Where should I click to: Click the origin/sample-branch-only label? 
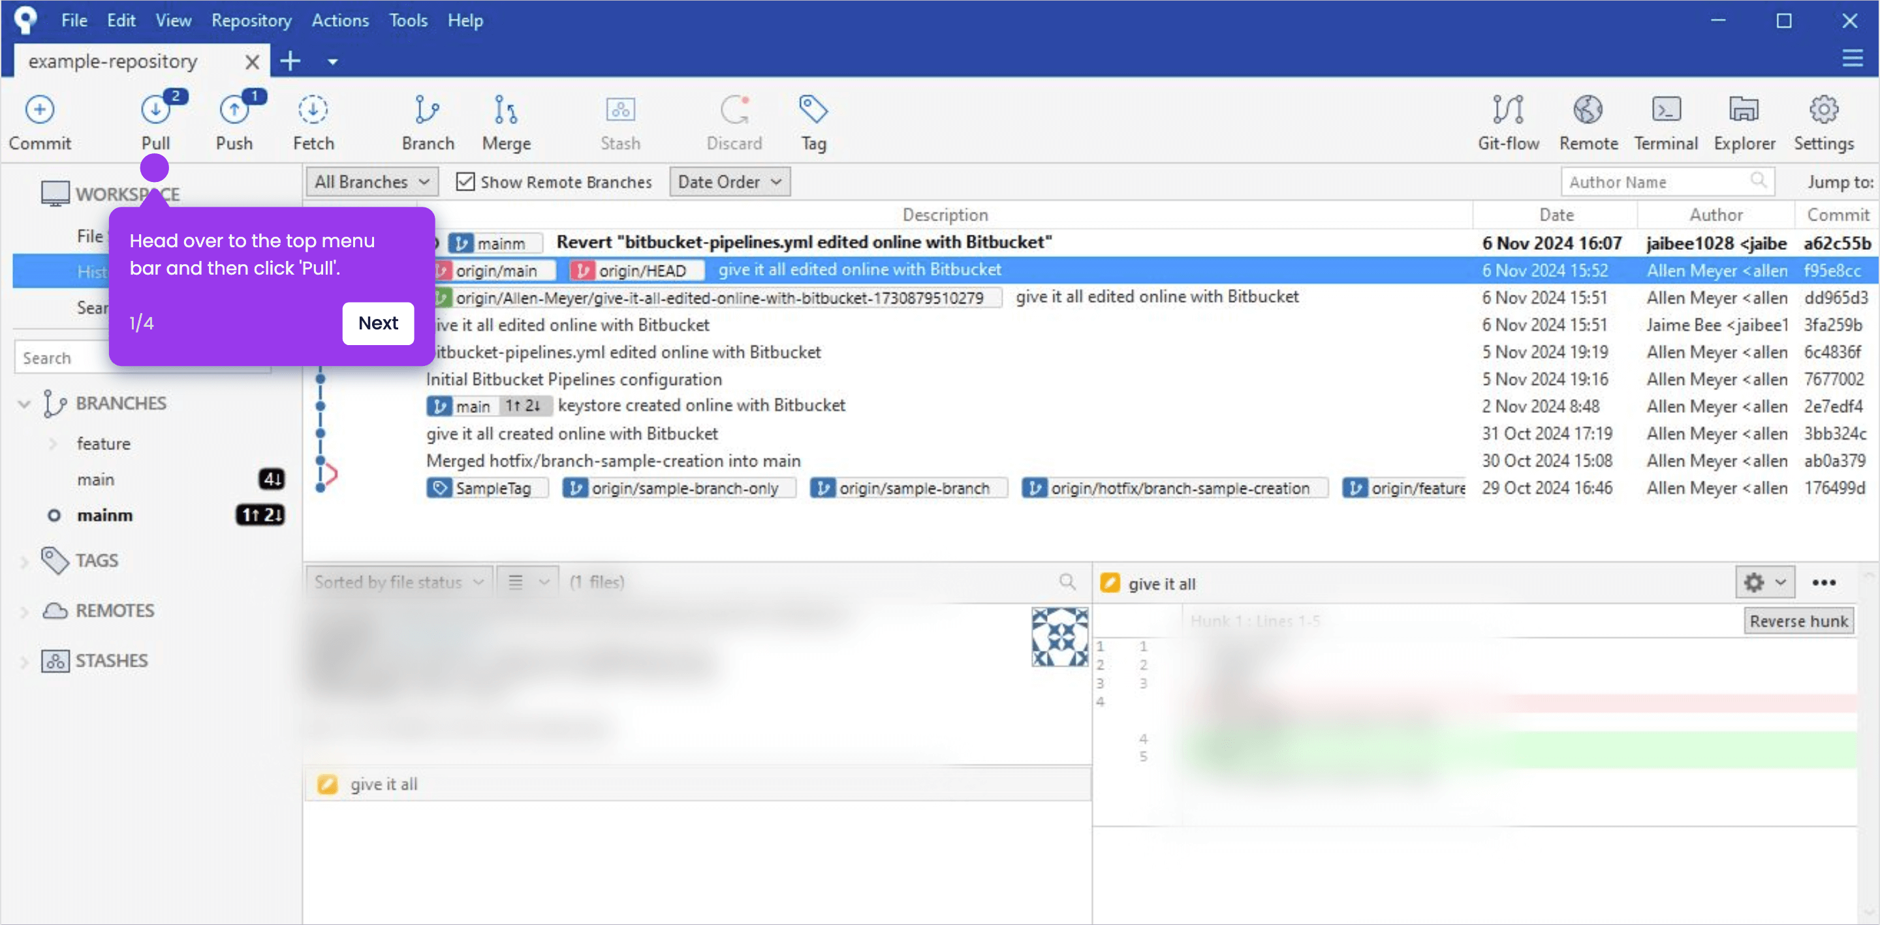click(679, 488)
